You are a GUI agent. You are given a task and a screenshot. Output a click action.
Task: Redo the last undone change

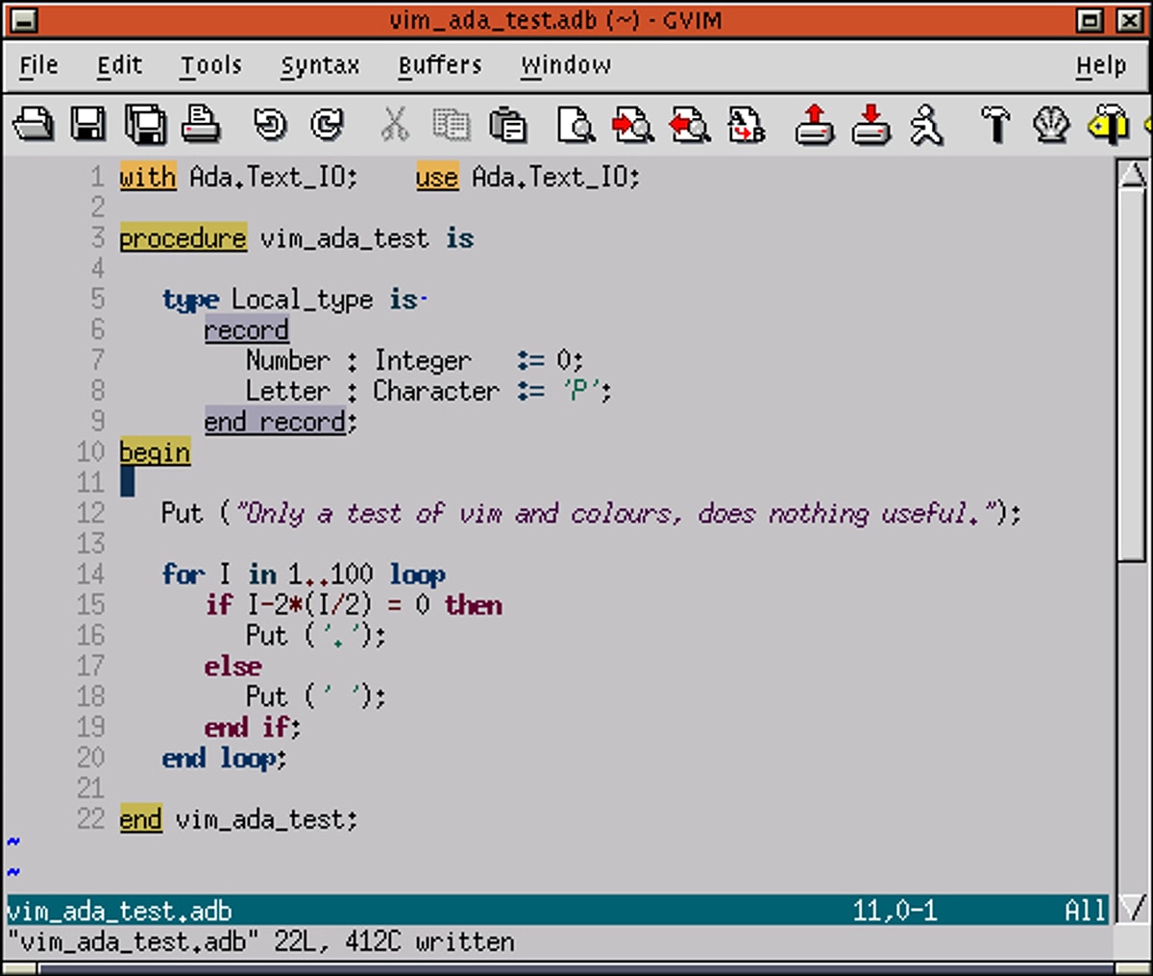[327, 125]
